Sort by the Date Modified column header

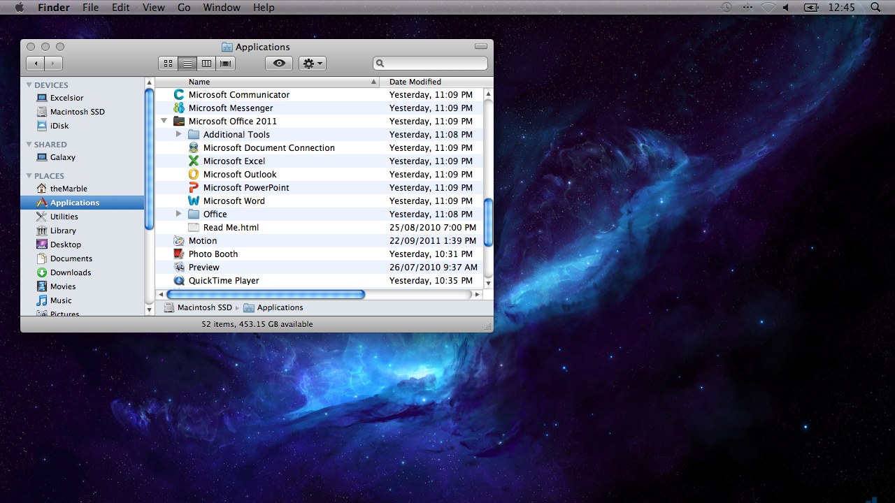coord(431,82)
